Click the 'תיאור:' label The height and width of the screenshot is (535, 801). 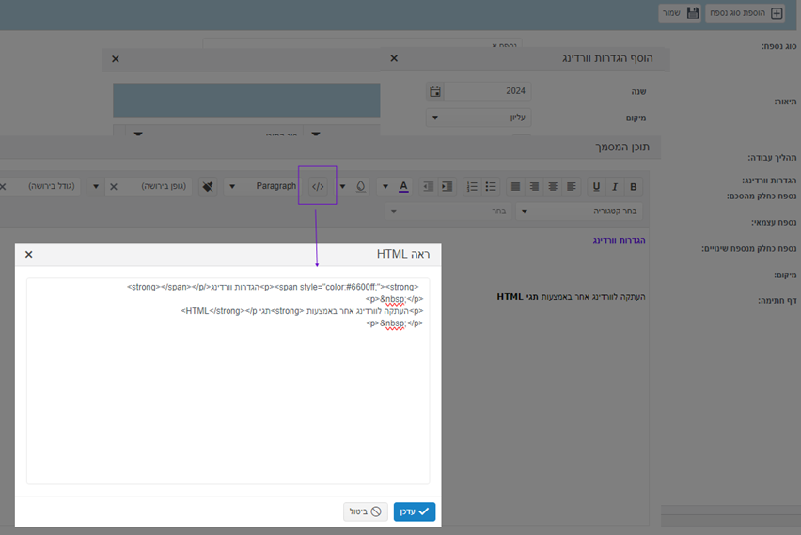pyautogui.click(x=785, y=102)
